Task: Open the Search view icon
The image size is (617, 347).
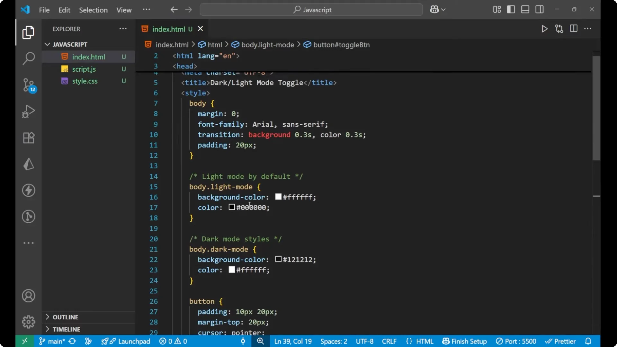Action: 28,59
